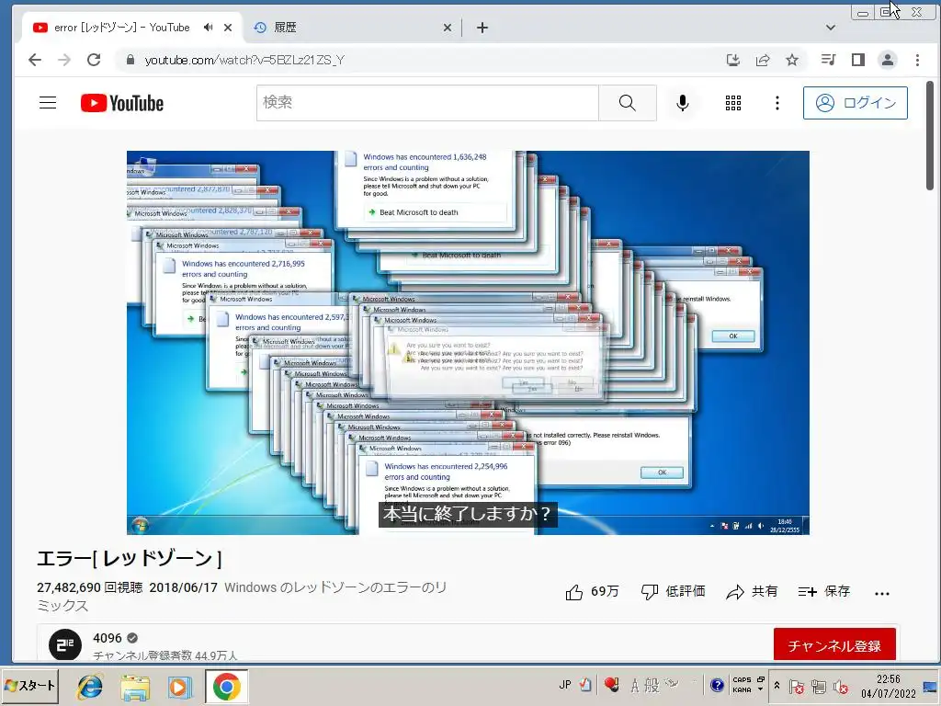Click the language bar help icon
The height and width of the screenshot is (706, 941).
[x=717, y=685]
